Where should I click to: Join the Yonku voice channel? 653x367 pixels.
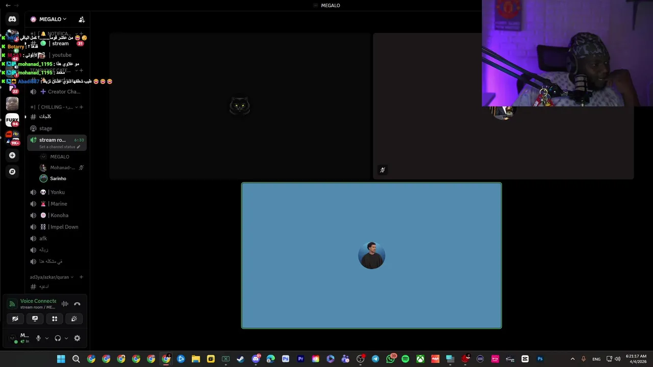click(x=57, y=192)
